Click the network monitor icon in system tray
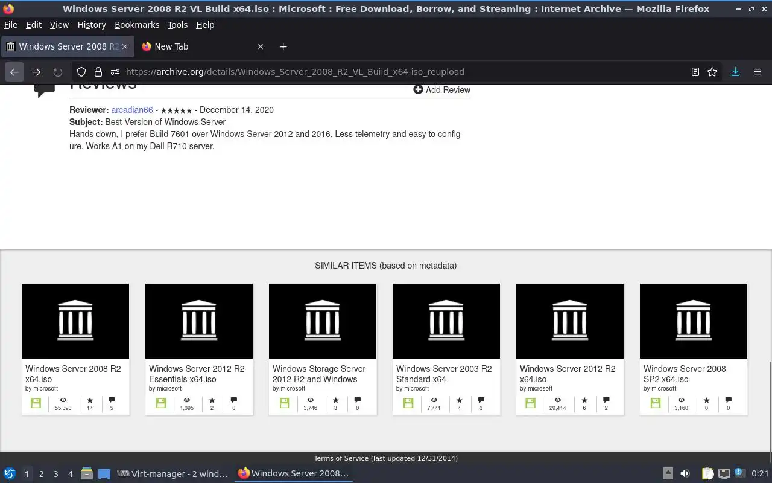Viewport: 772px width, 483px height. pos(724,474)
